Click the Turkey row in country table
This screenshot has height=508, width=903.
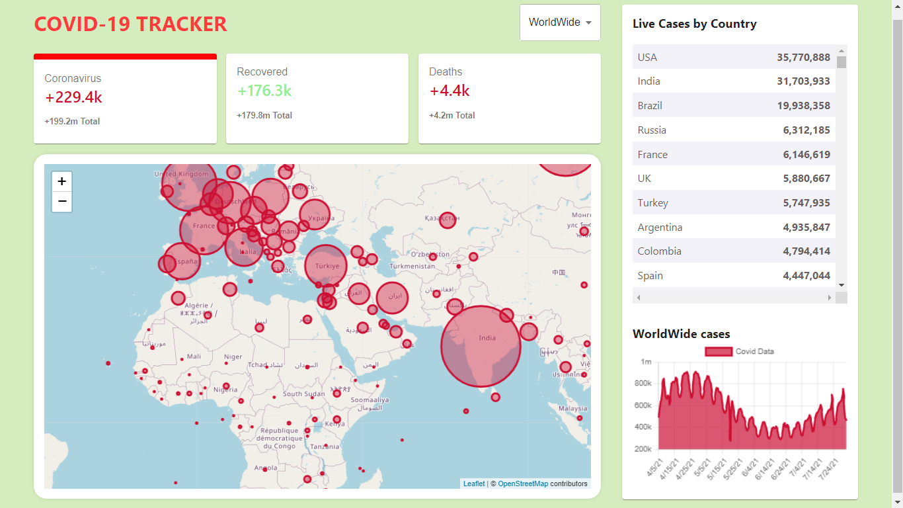(734, 202)
